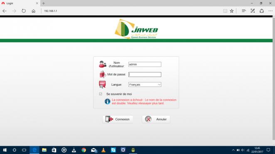Make a web note with the pen icon
275x154 pixels.
click(x=253, y=11)
